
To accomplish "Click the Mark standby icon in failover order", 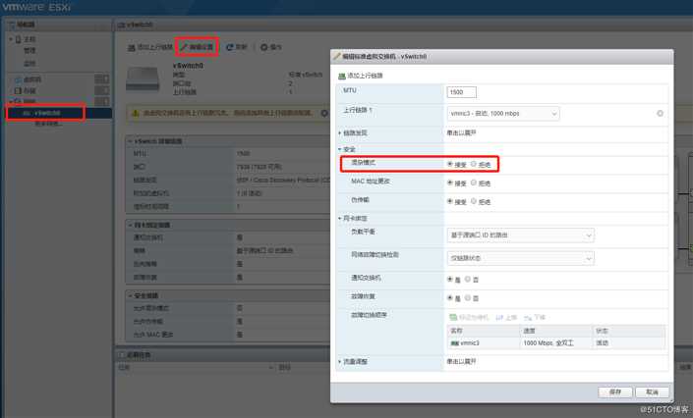I will pos(453,317).
